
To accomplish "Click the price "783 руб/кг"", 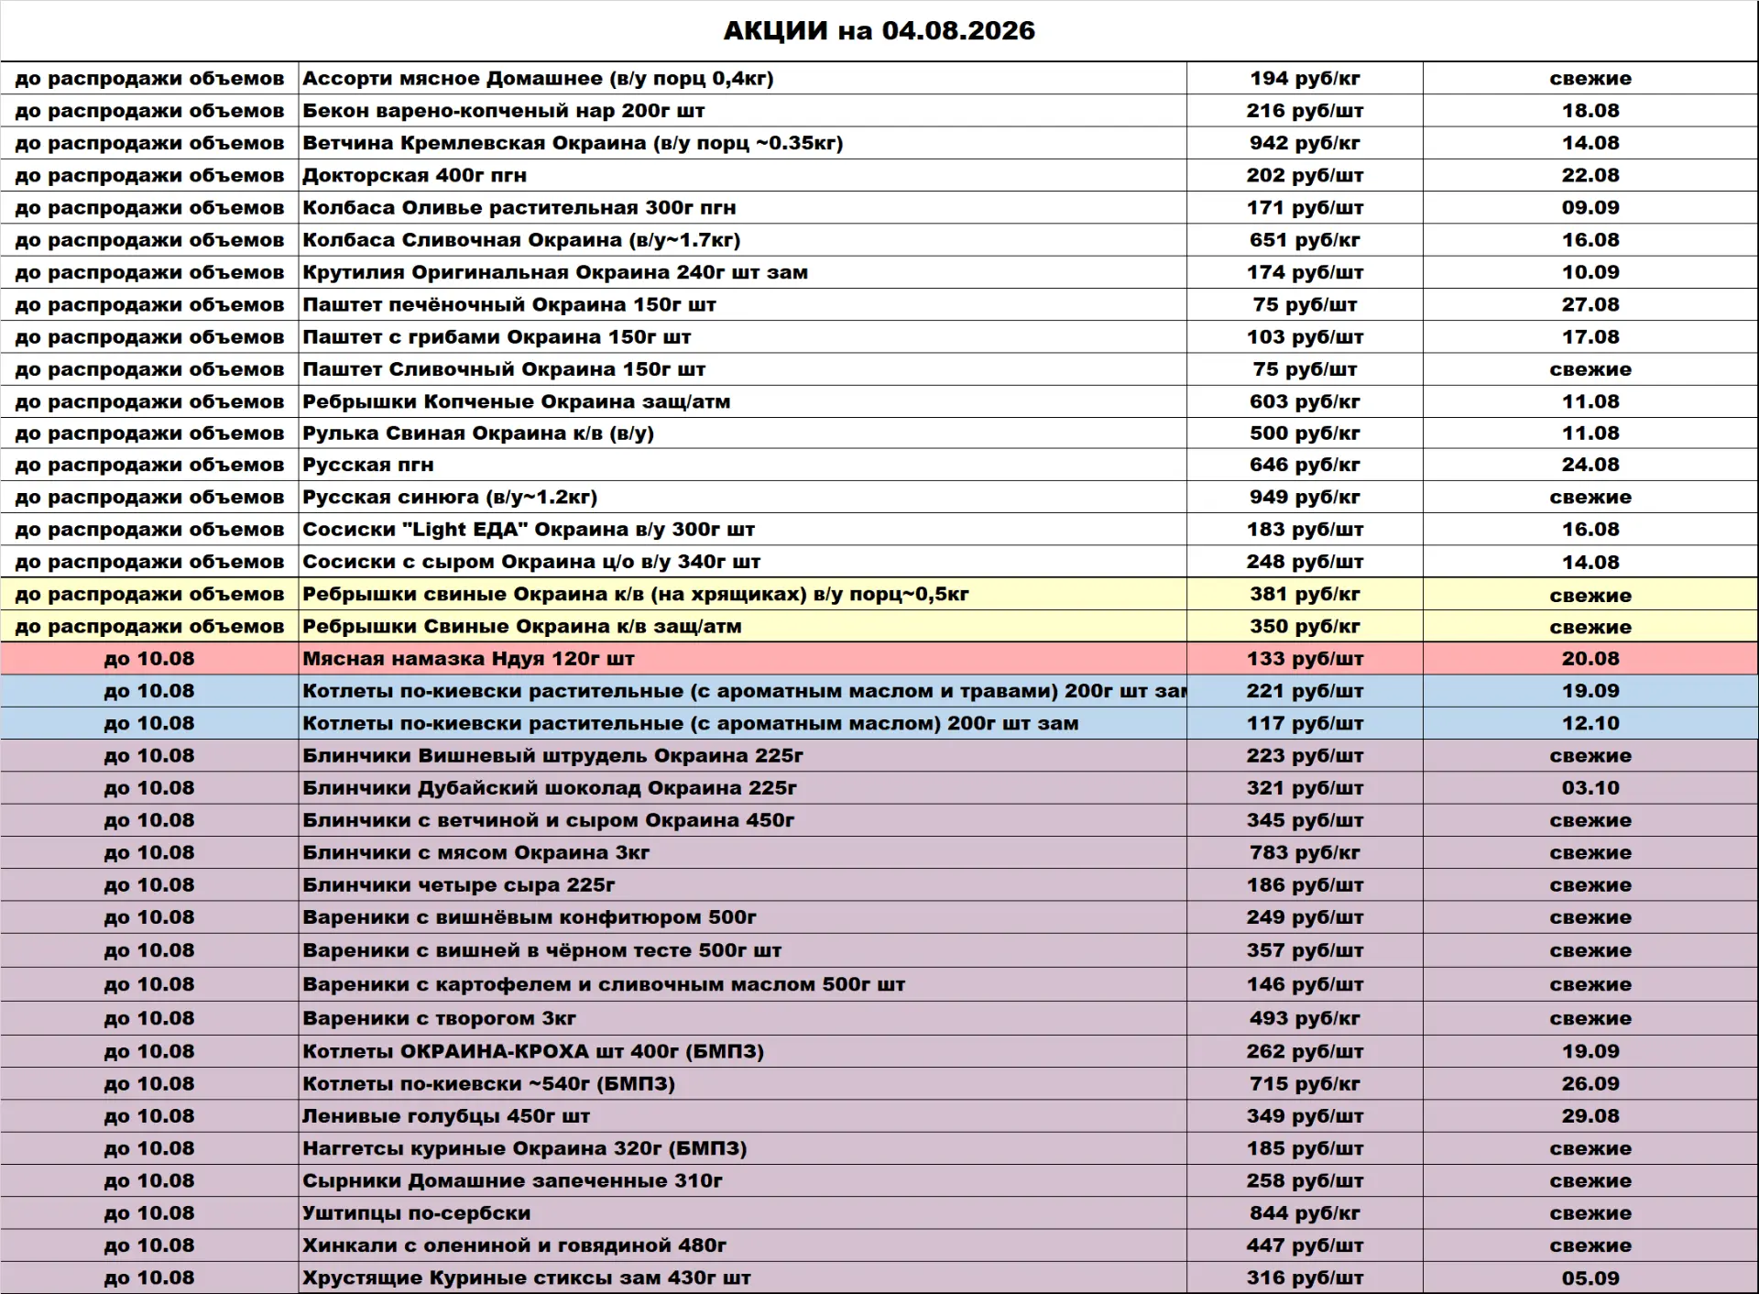I will (x=1305, y=852).
